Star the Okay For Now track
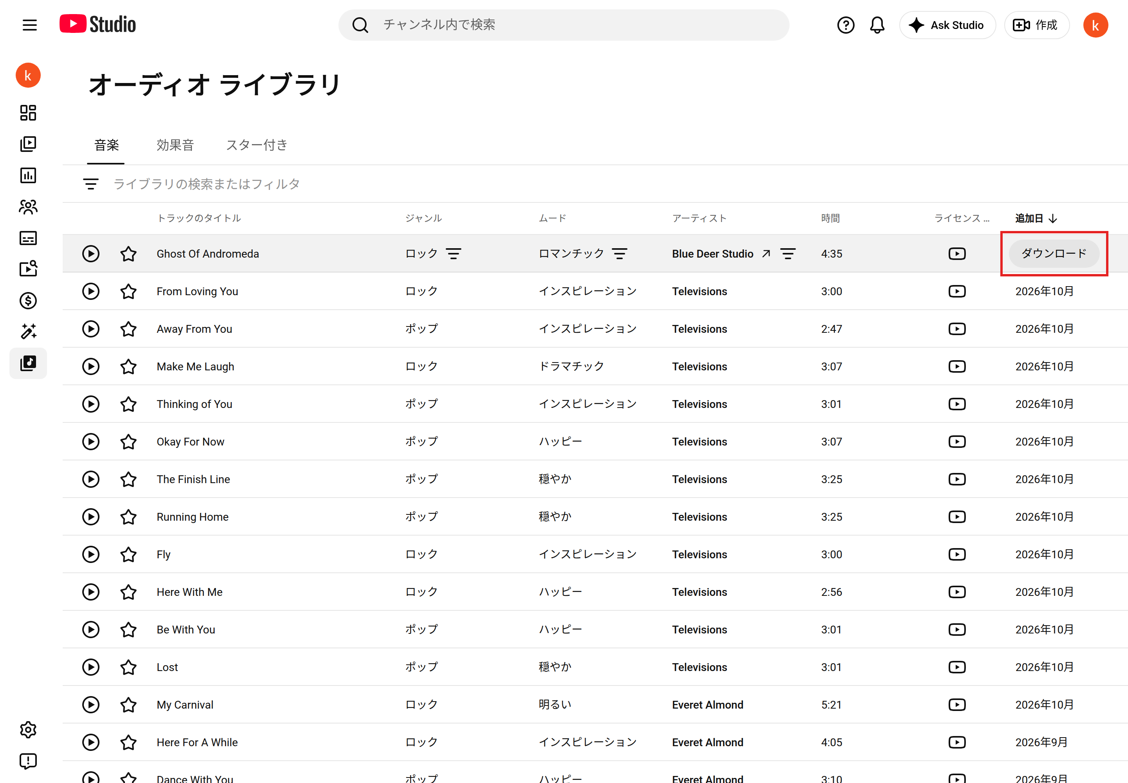This screenshot has height=783, width=1128. pyautogui.click(x=128, y=442)
